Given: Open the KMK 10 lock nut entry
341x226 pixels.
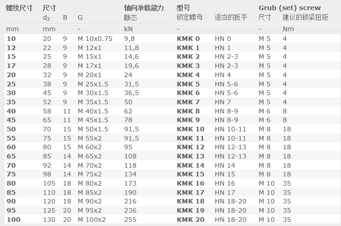Looking at the screenshot, I should 190,129.
